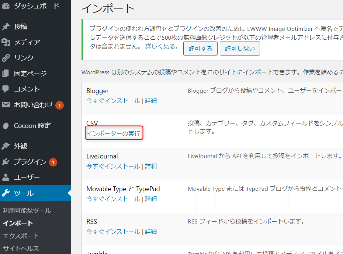Click 今すぐインストール under LiveJournal
The height and width of the screenshot is (254, 343).
(113, 166)
